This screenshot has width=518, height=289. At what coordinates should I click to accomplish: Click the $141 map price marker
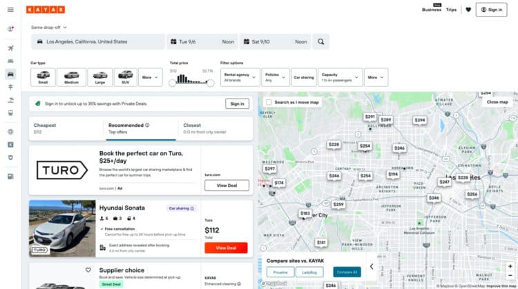[x=321, y=243]
